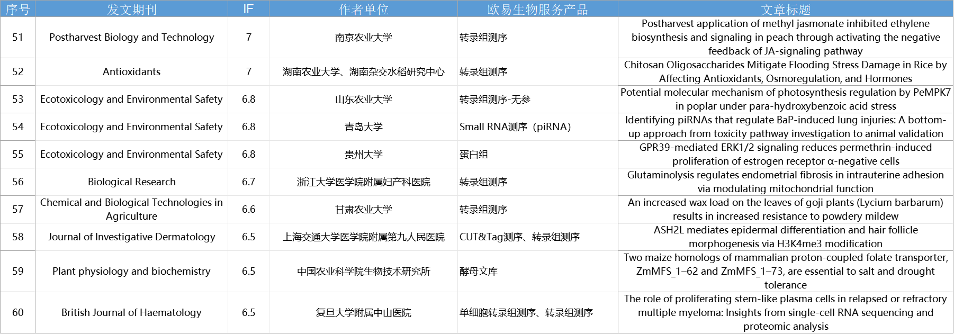The height and width of the screenshot is (334, 954).
Task: Select the Biological Research journal cell
Action: [131, 182]
